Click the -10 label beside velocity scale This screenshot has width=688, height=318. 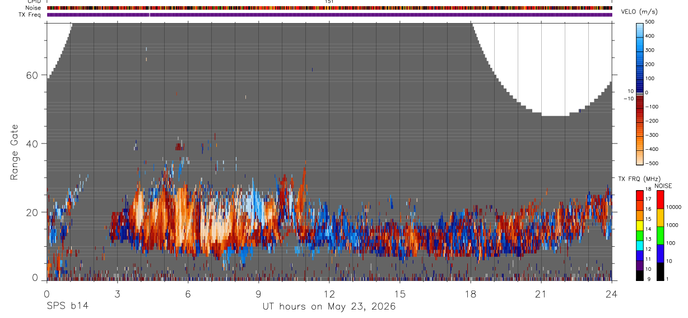(x=628, y=99)
